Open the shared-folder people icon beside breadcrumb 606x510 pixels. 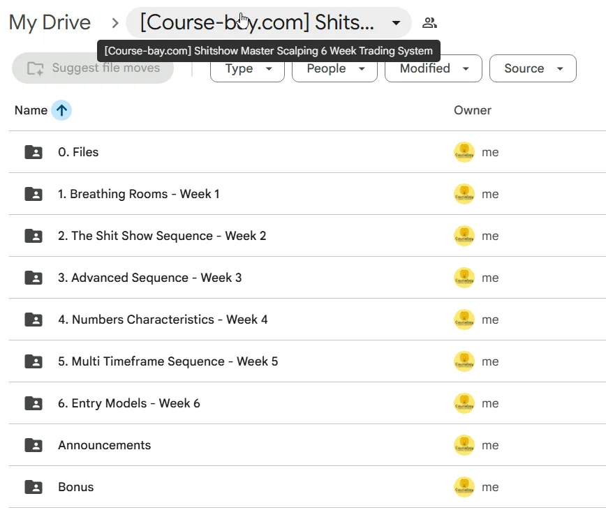coord(429,23)
